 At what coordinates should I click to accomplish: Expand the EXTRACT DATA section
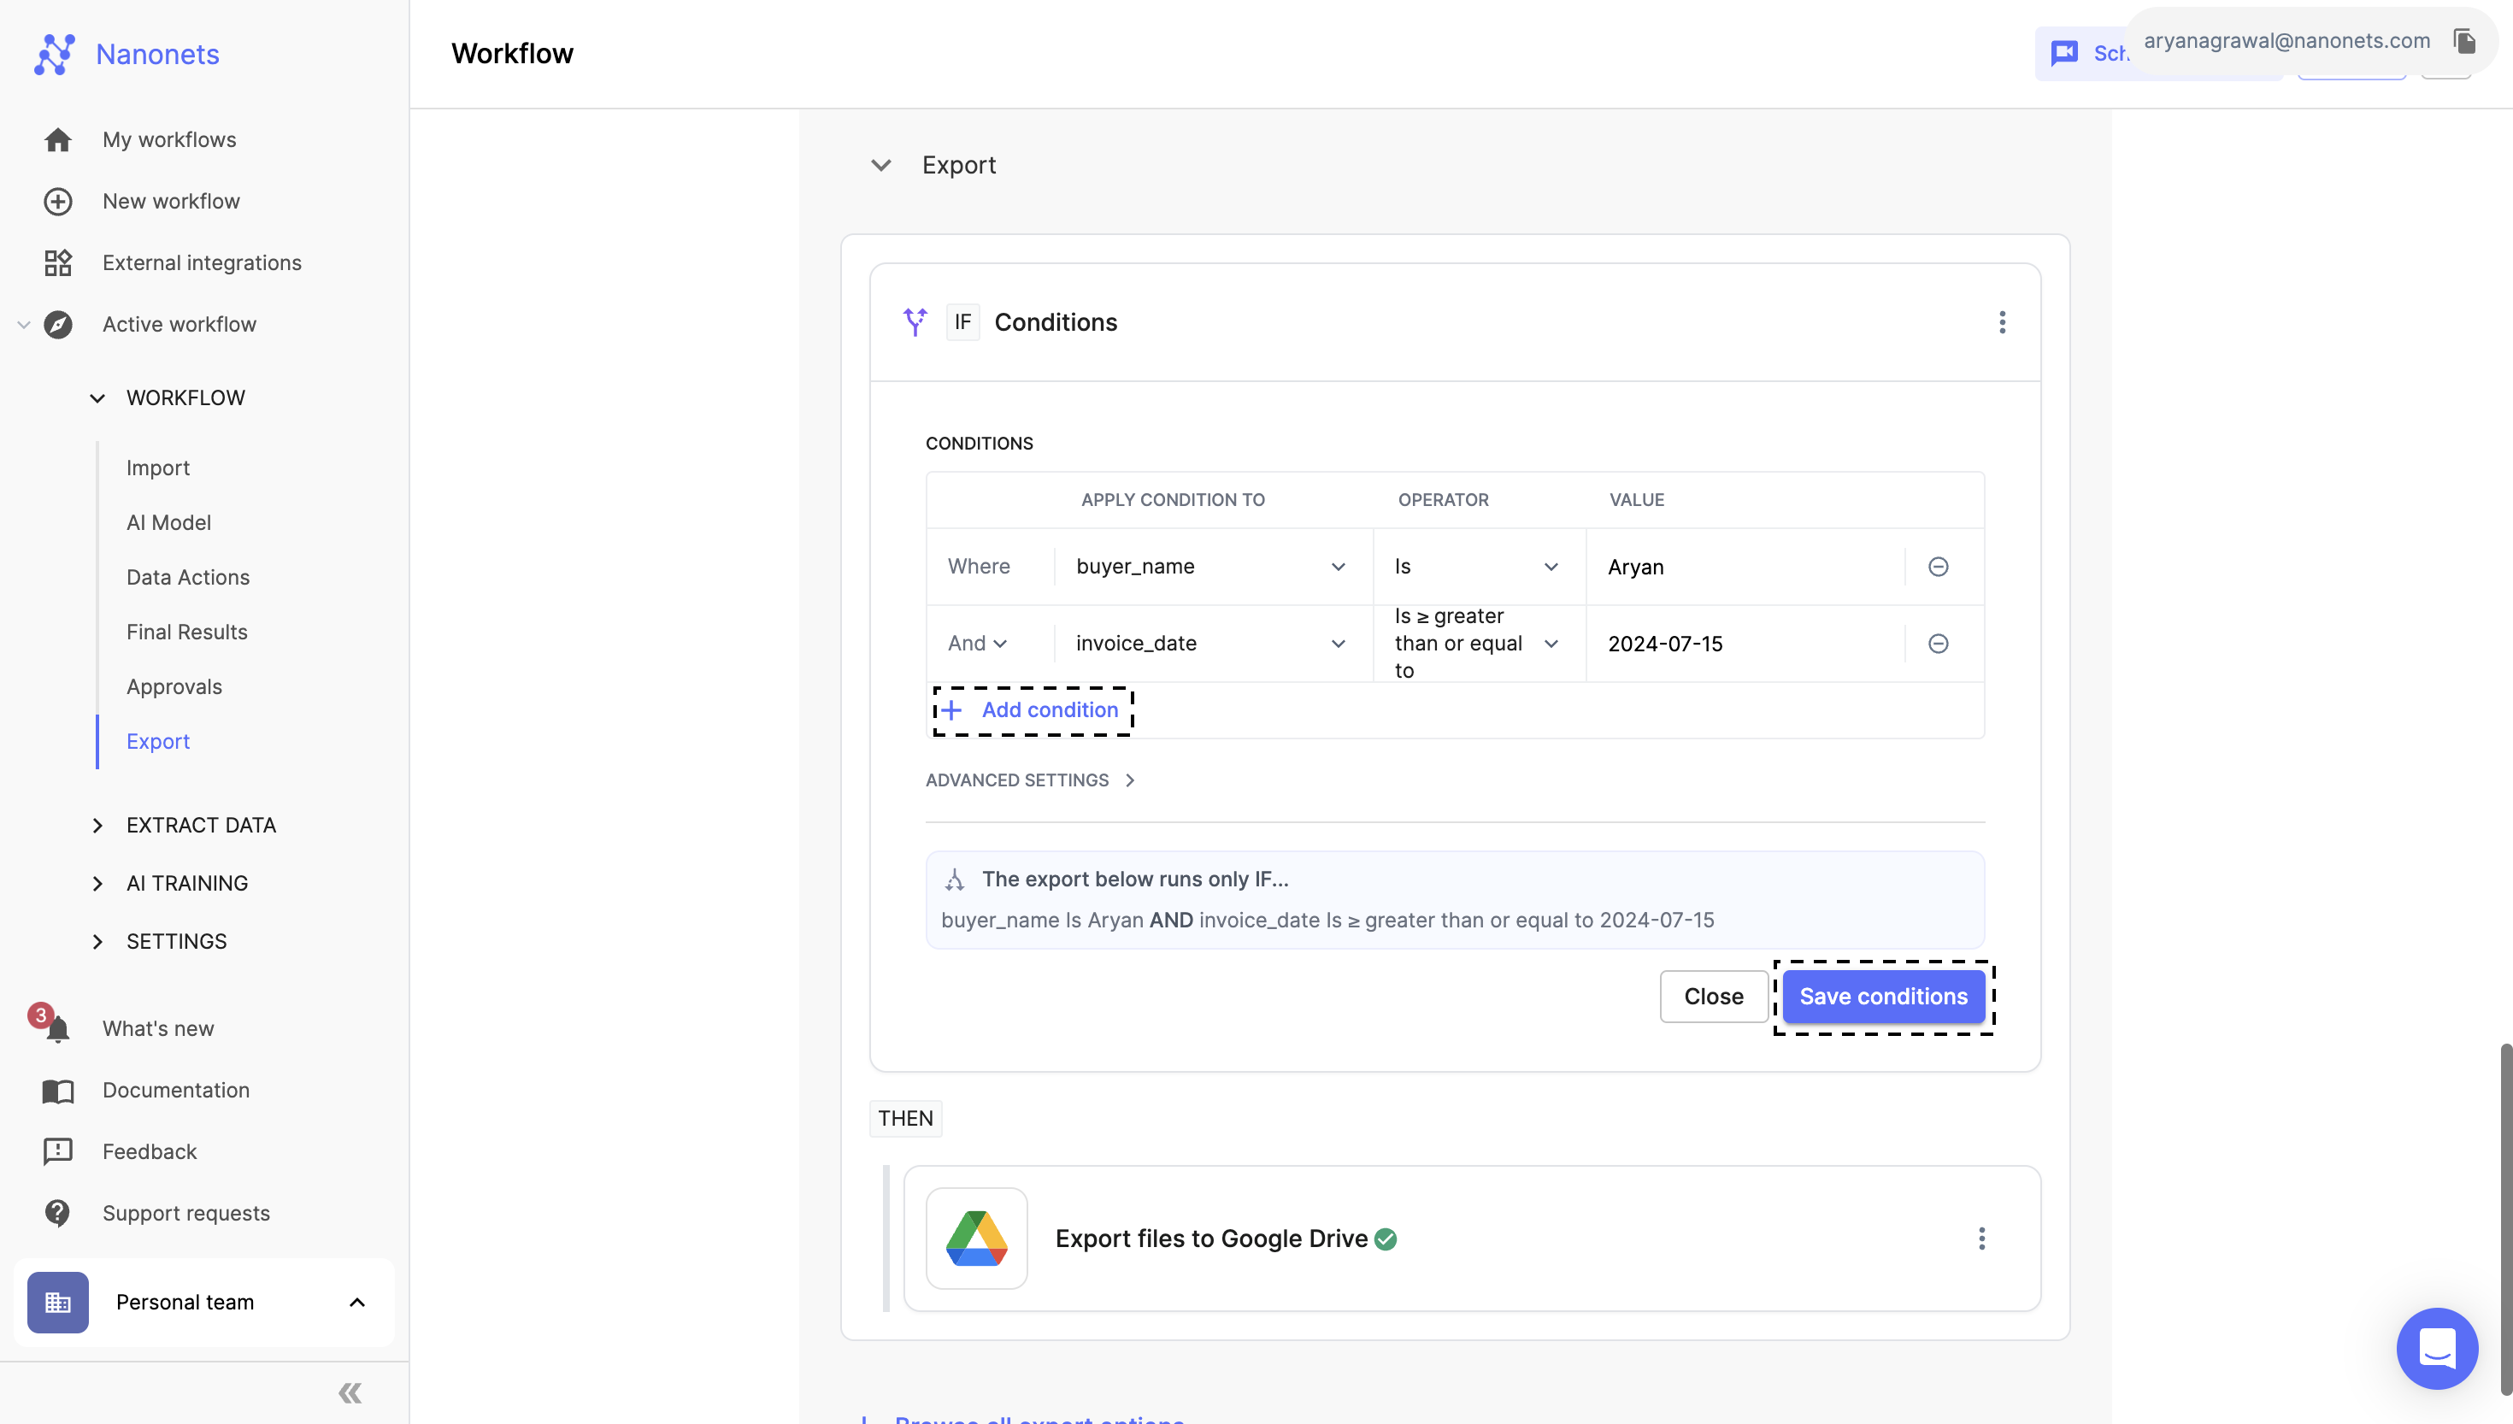click(97, 826)
